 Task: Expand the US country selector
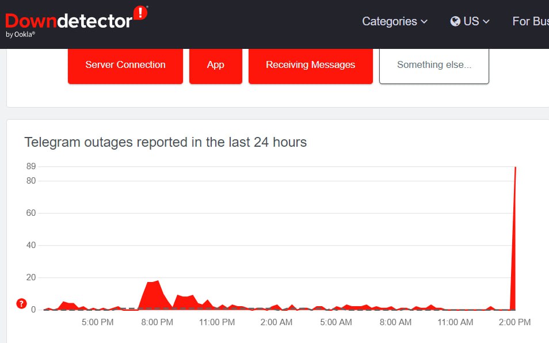(x=470, y=21)
